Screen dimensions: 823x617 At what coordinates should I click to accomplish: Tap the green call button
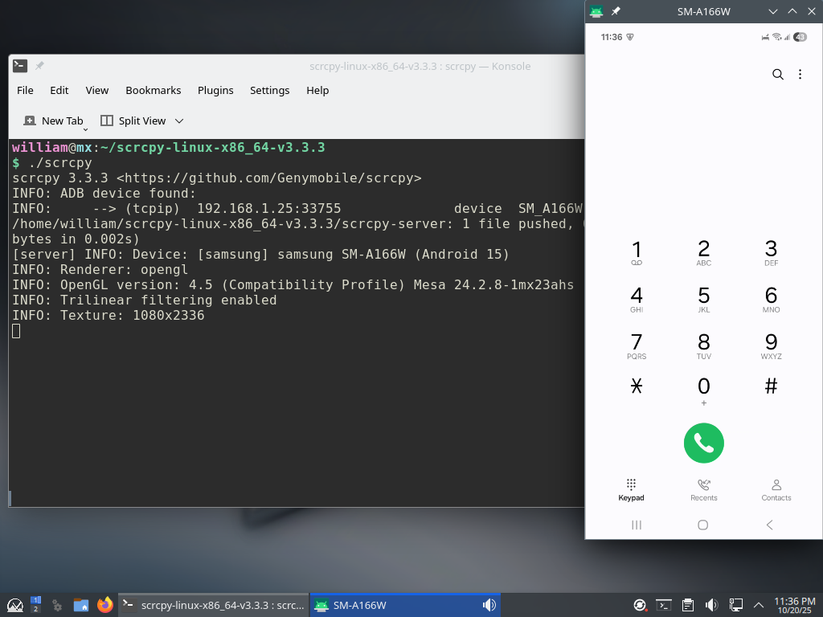tap(703, 443)
